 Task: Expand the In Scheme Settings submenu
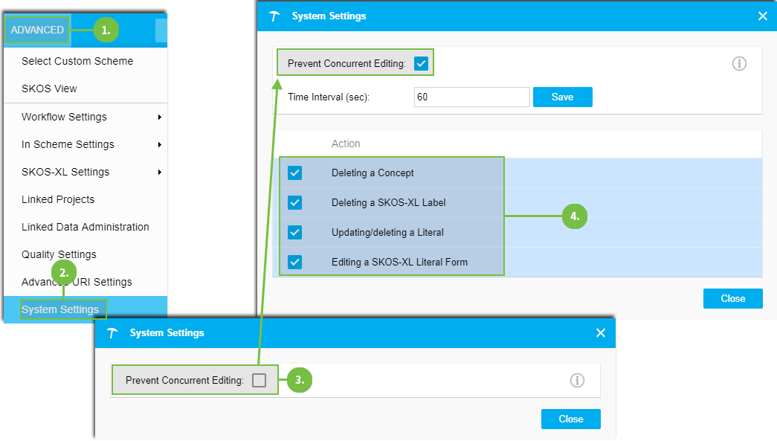89,144
